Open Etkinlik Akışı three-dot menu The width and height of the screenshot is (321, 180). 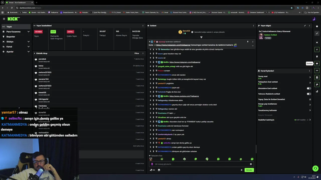point(143,53)
